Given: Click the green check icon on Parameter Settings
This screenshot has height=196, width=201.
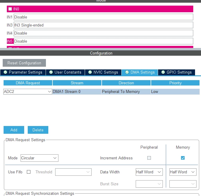Looking at the screenshot, I should click(x=5, y=72).
